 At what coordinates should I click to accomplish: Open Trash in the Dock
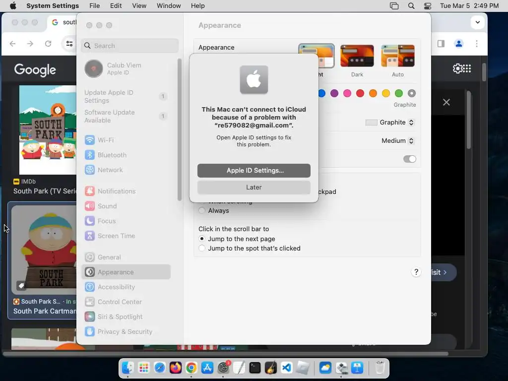[380, 368]
